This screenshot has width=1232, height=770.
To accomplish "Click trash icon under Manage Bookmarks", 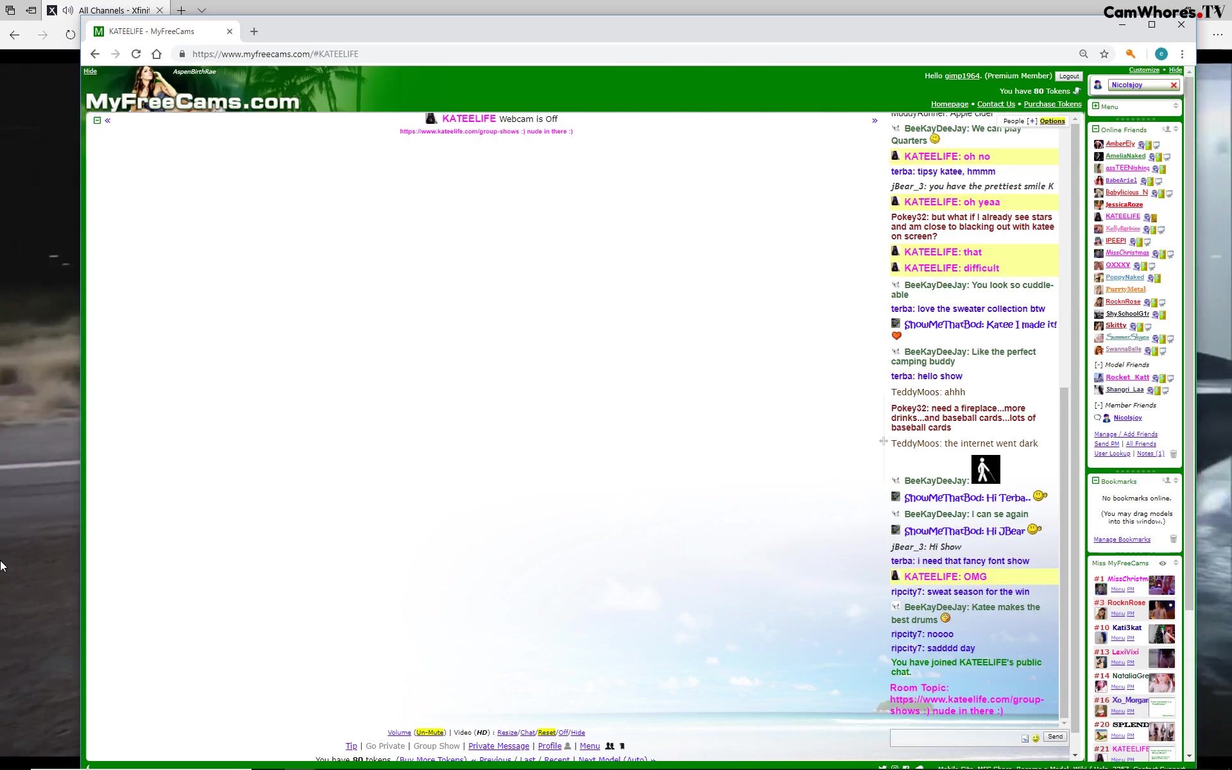I will (1173, 539).
